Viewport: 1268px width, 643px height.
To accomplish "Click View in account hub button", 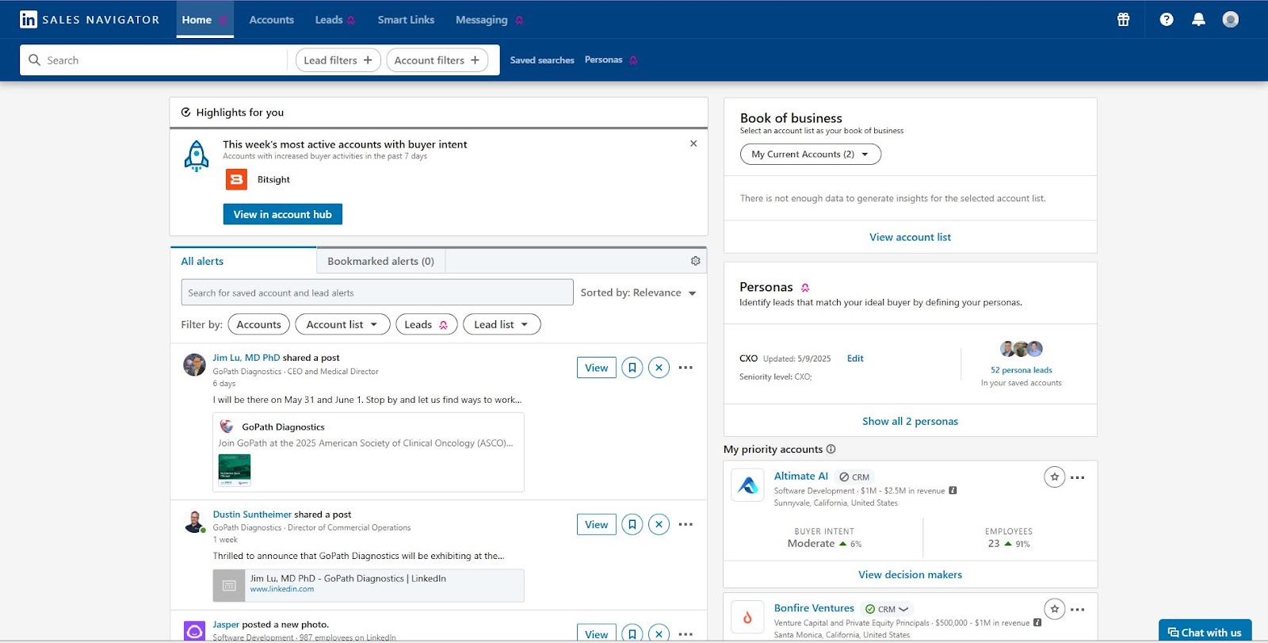I will 283,214.
